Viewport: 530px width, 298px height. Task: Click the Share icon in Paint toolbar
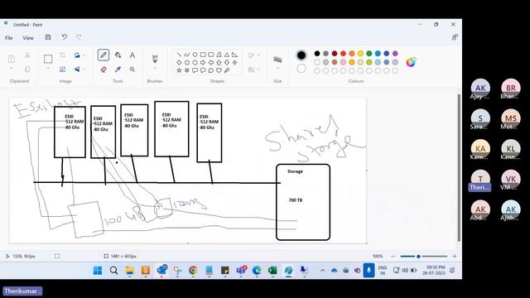[455, 37]
